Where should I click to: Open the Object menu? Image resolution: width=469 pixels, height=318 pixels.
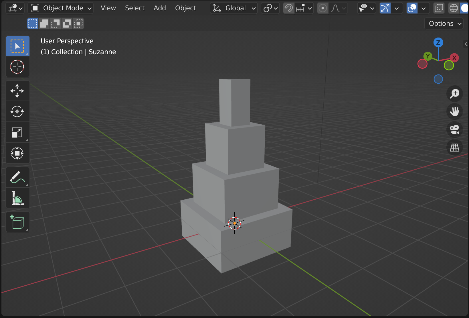(185, 8)
